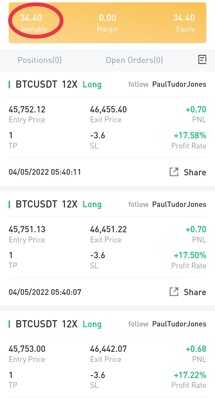
Task: Select BTCUSDT 12X title of first trade
Action: [47, 84]
